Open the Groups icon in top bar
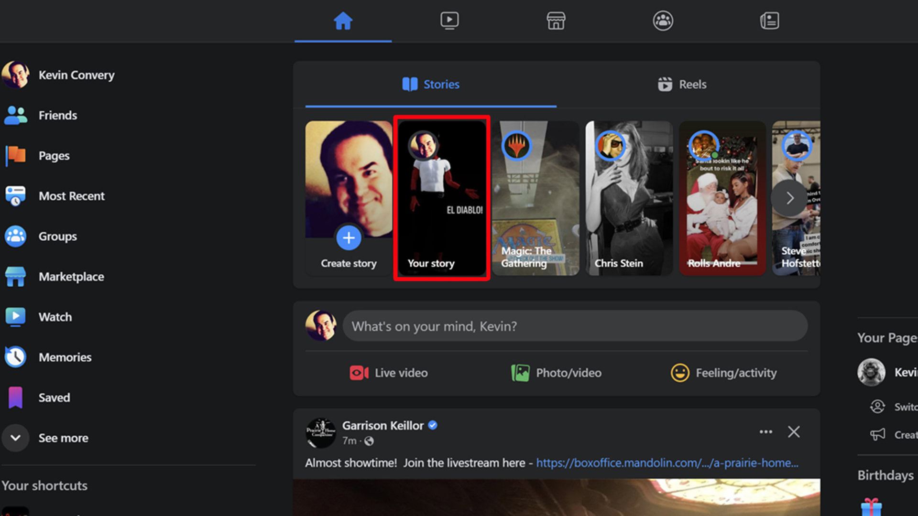Image resolution: width=918 pixels, height=516 pixels. tap(663, 21)
